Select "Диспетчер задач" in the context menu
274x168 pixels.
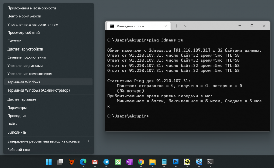pyautogui.click(x=22, y=99)
